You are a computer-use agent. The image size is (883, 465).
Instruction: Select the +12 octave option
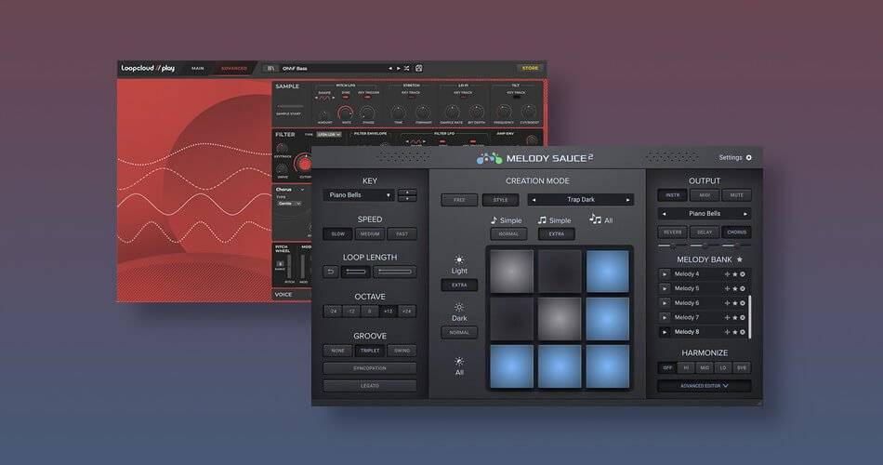388,312
